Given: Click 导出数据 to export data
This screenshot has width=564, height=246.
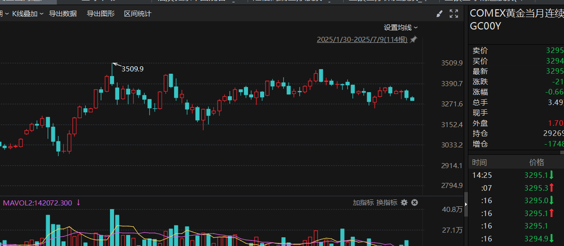Looking at the screenshot, I should 63,14.
